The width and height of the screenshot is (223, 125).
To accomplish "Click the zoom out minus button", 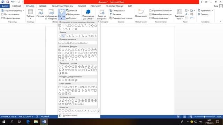I will click(x=195, y=117).
